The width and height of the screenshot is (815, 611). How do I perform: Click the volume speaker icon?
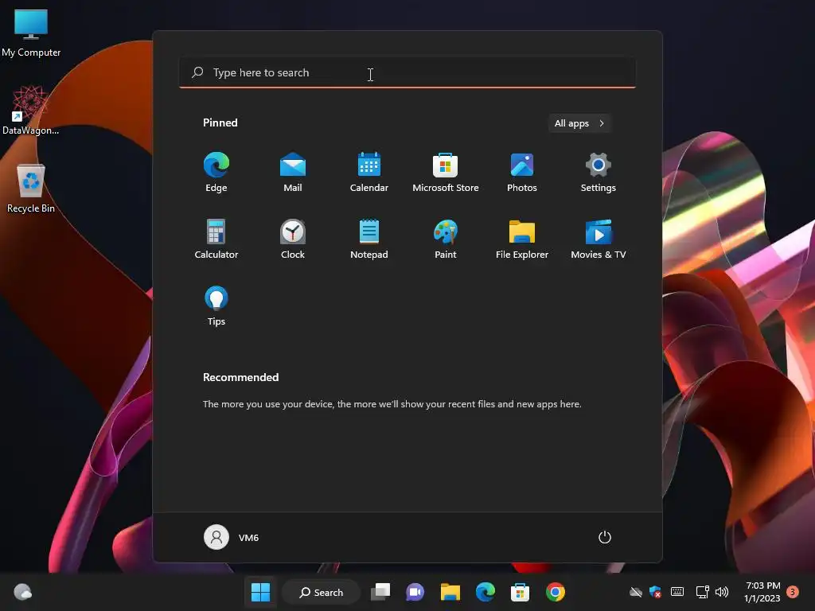pyautogui.click(x=722, y=592)
